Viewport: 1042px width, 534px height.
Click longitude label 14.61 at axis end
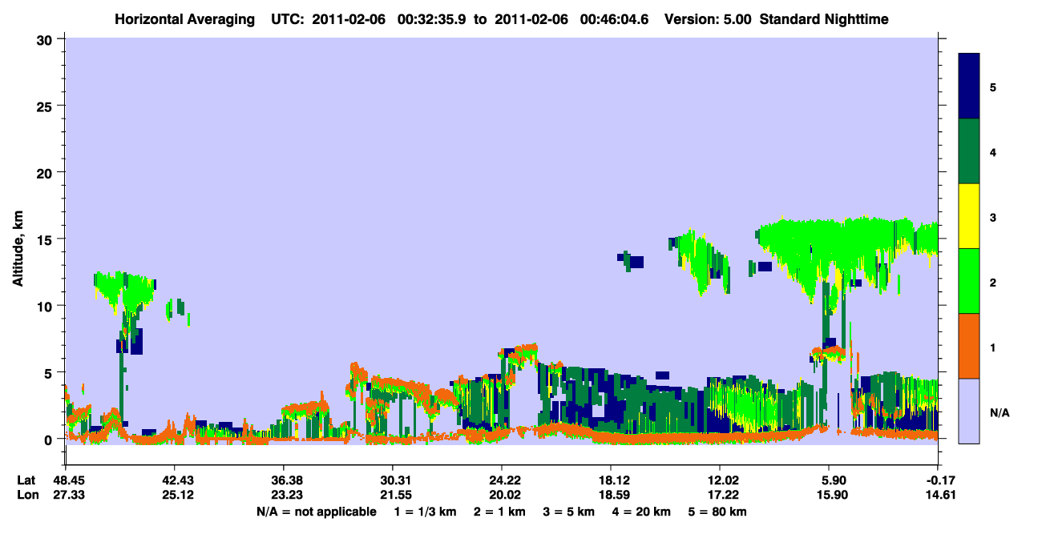click(x=938, y=496)
